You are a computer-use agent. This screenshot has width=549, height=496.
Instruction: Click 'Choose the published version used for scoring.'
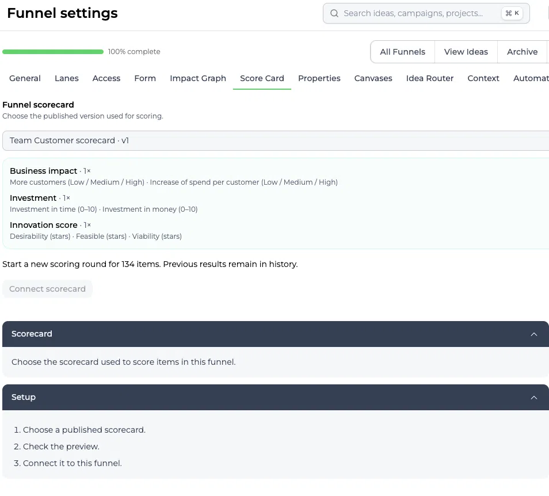(83, 116)
